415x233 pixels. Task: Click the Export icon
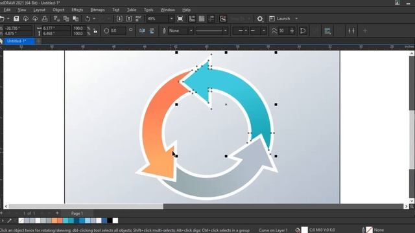[x=129, y=19]
